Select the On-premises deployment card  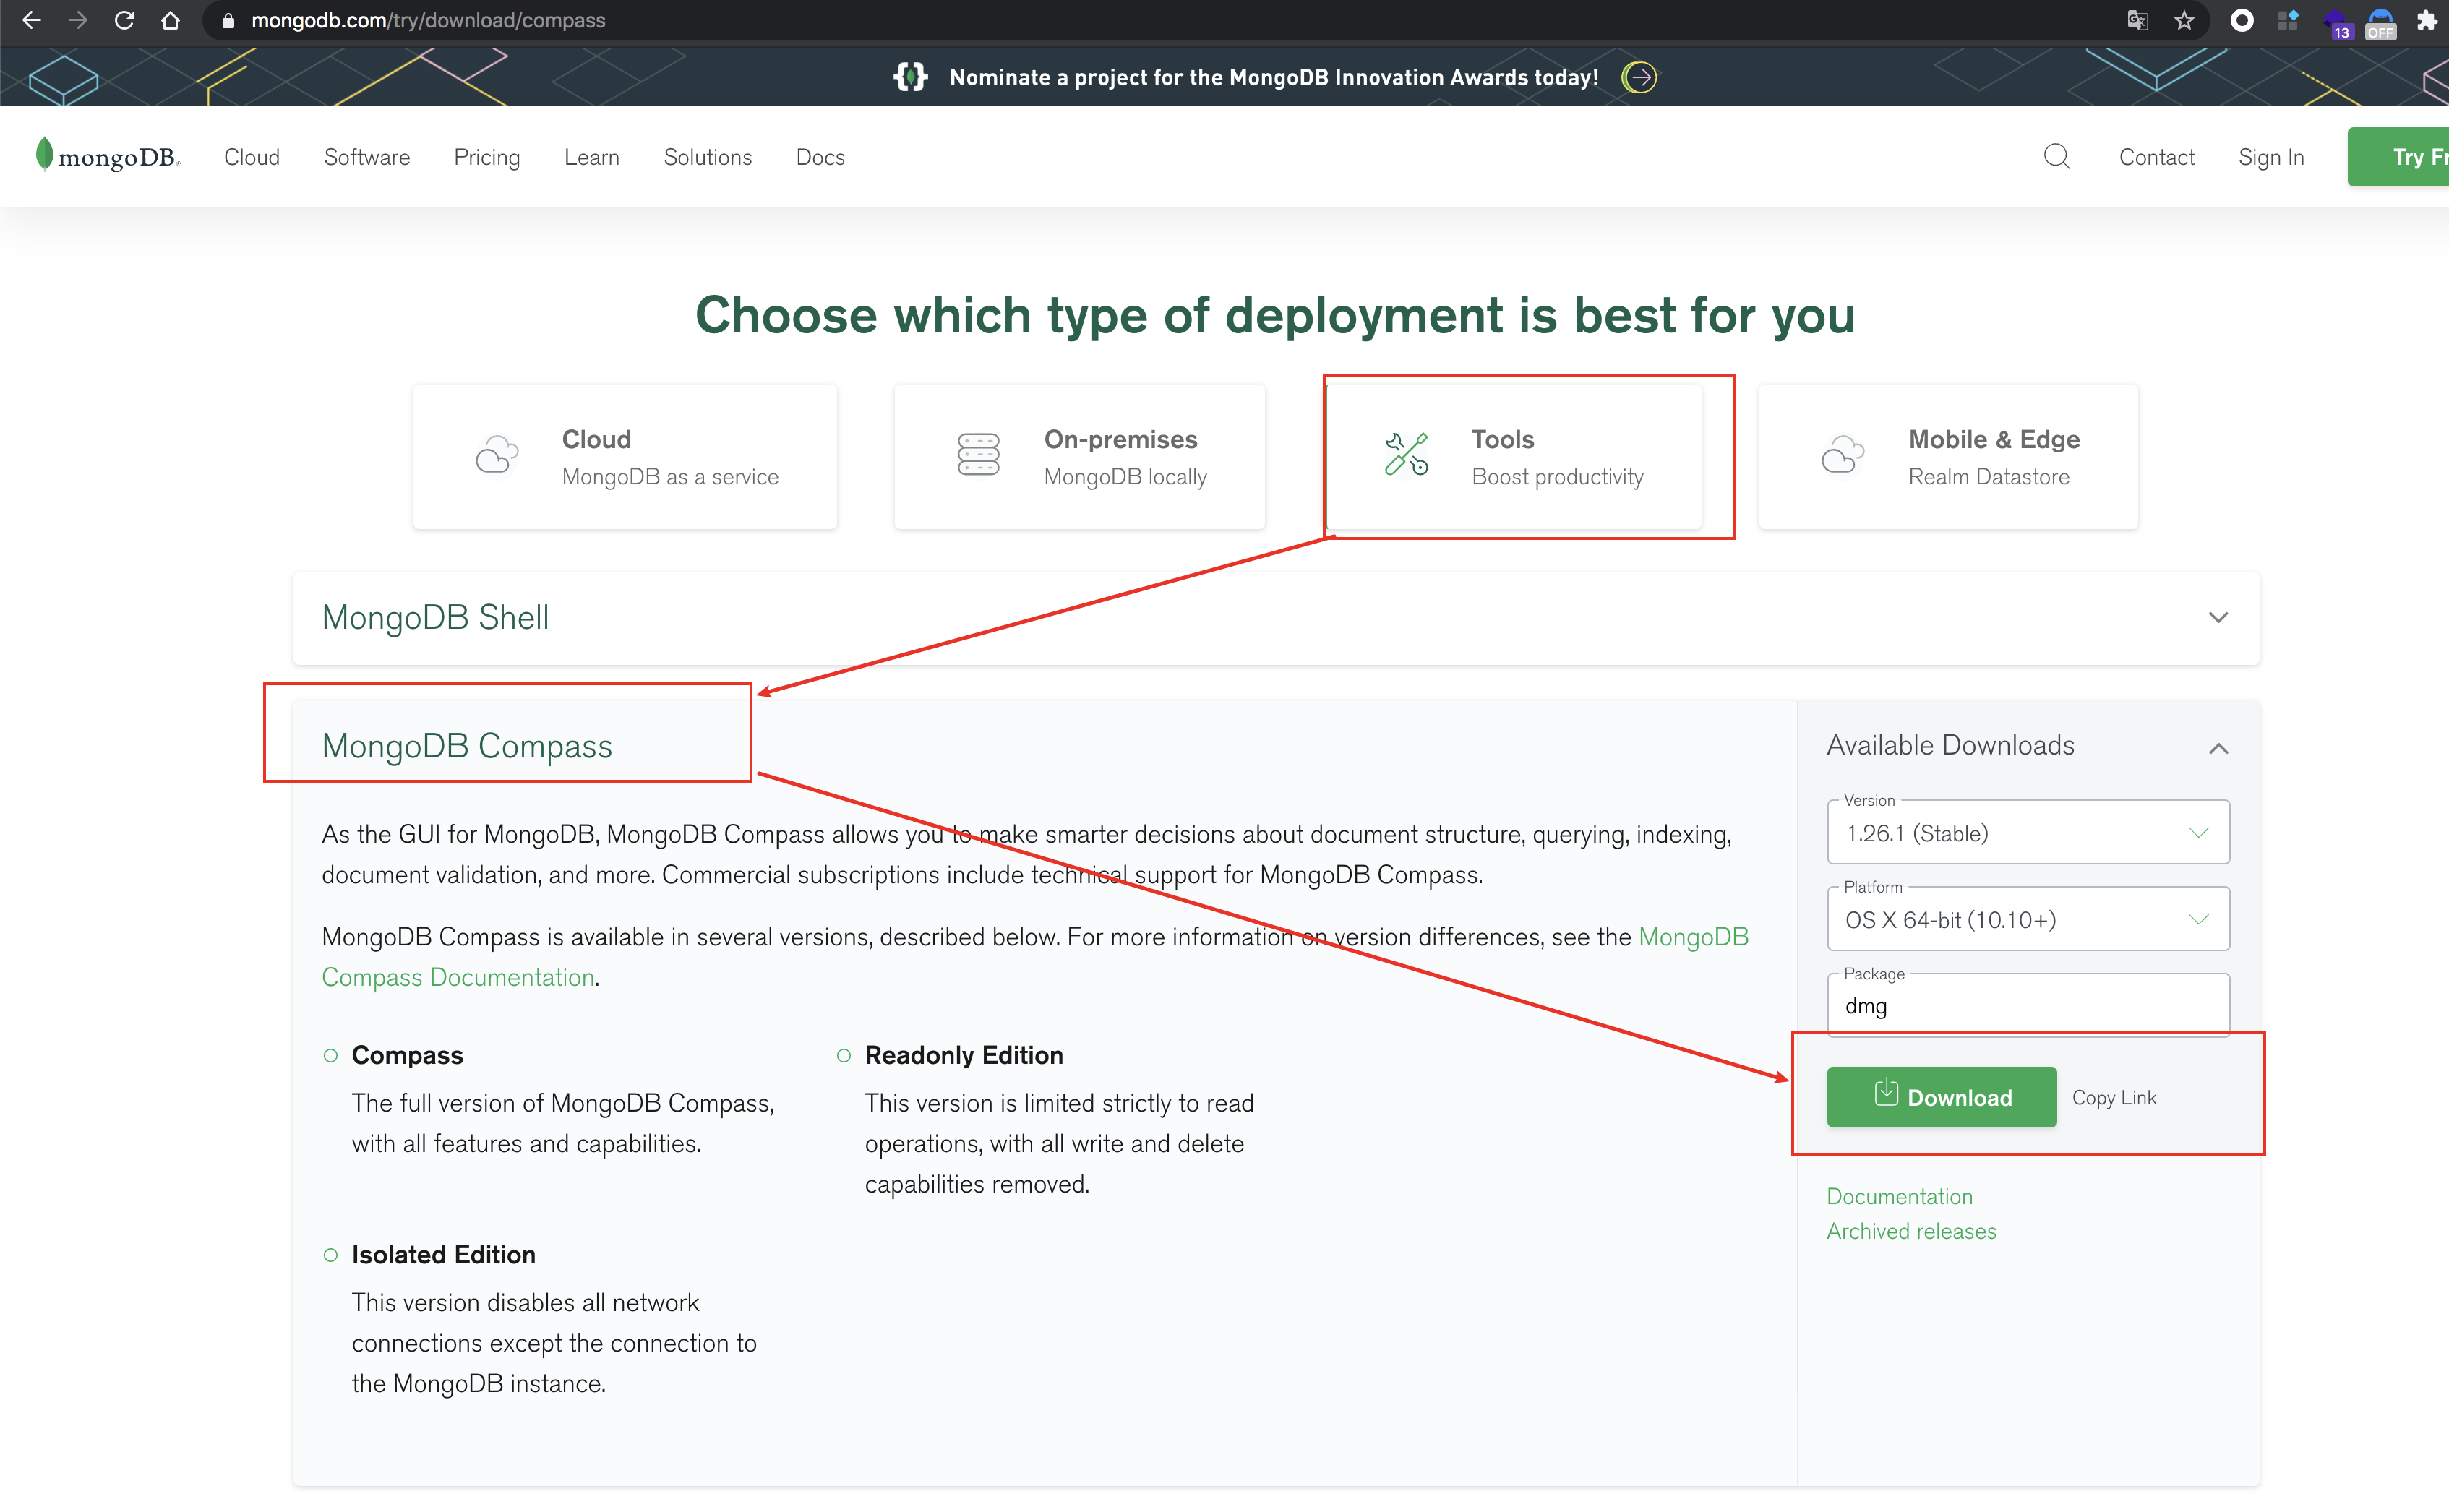pyautogui.click(x=1079, y=457)
